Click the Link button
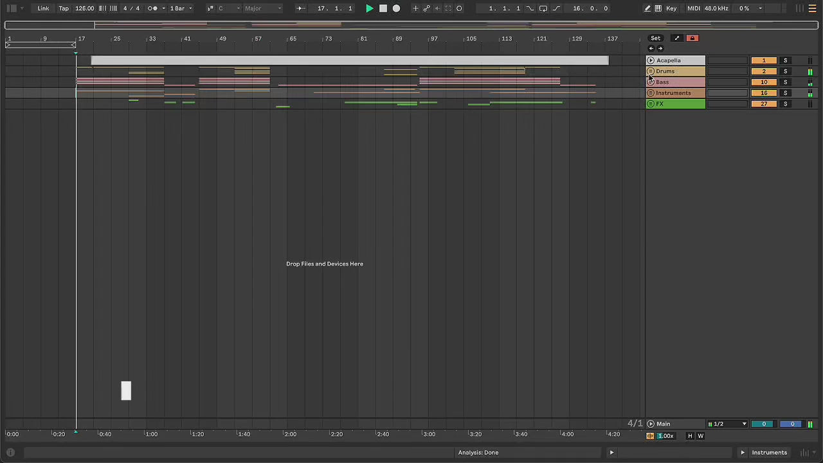This screenshot has height=463, width=823. tap(43, 8)
